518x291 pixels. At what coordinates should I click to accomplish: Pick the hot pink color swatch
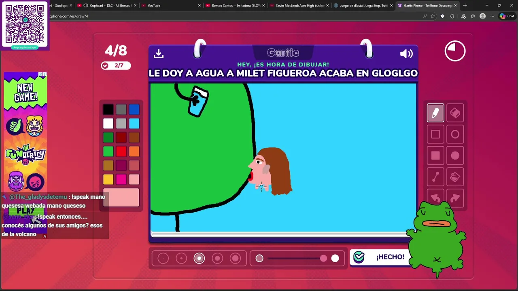pyautogui.click(x=121, y=179)
